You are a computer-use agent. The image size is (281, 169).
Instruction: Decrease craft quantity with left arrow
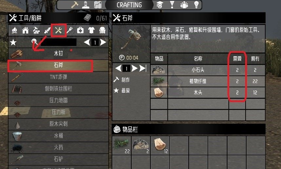pos(118,68)
